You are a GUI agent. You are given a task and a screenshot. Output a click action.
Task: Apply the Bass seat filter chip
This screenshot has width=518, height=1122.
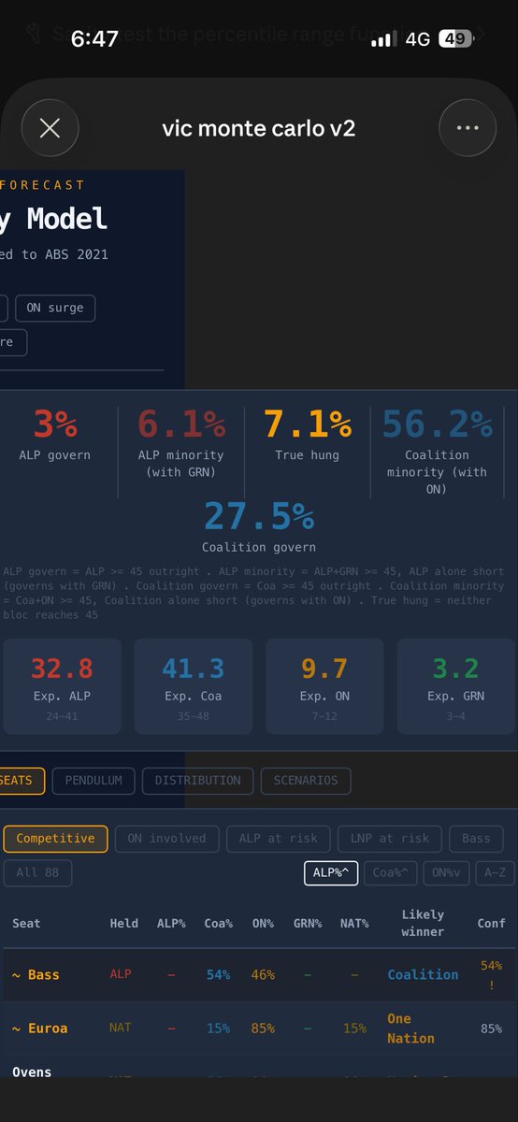(x=476, y=839)
